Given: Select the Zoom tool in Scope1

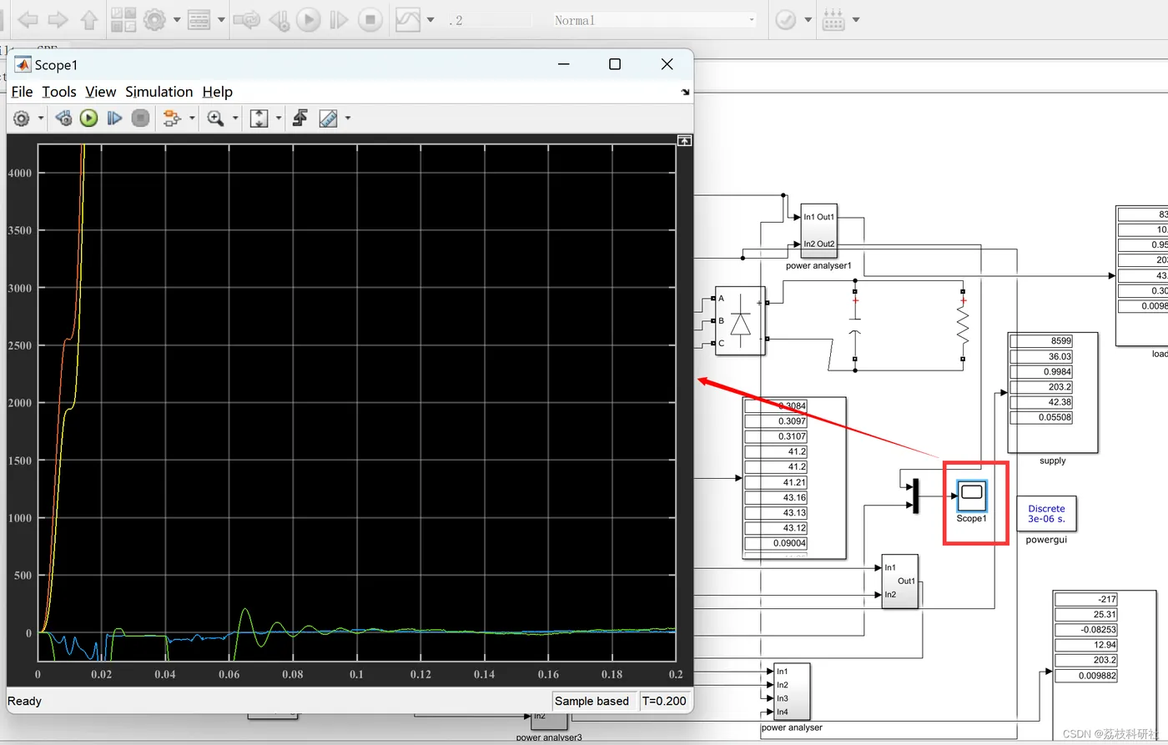Looking at the screenshot, I should coord(215,118).
